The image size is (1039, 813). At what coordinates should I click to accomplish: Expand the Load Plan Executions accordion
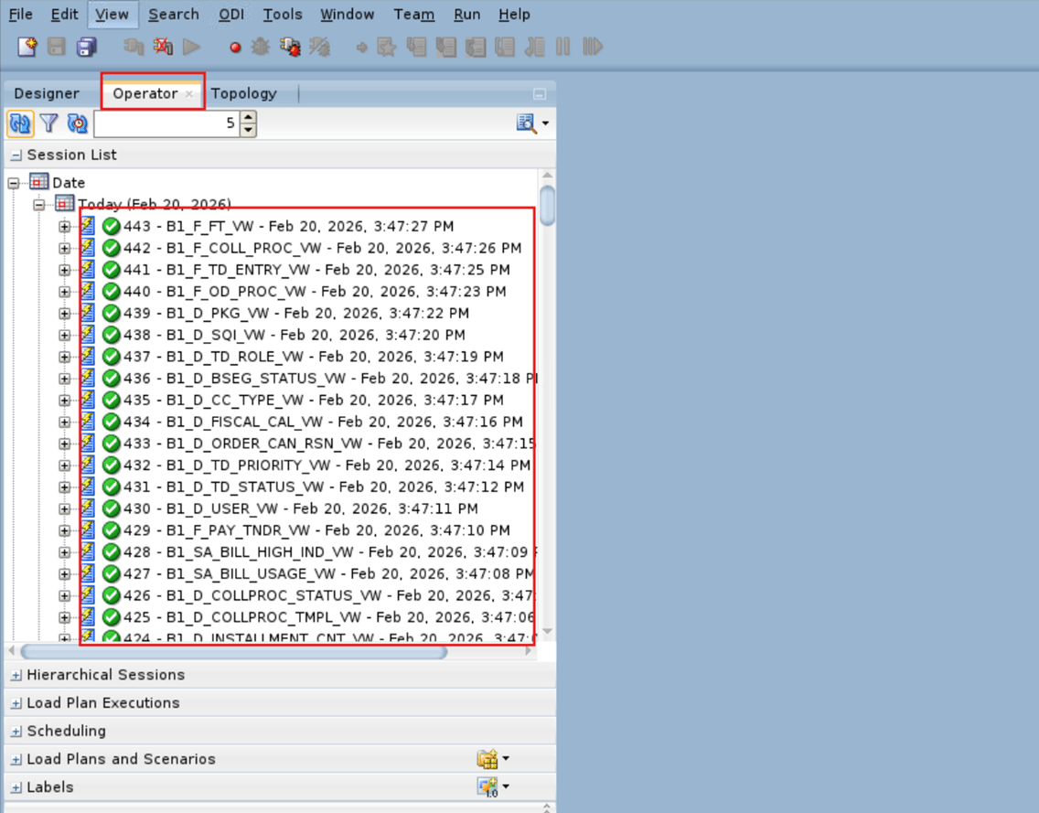coord(16,703)
